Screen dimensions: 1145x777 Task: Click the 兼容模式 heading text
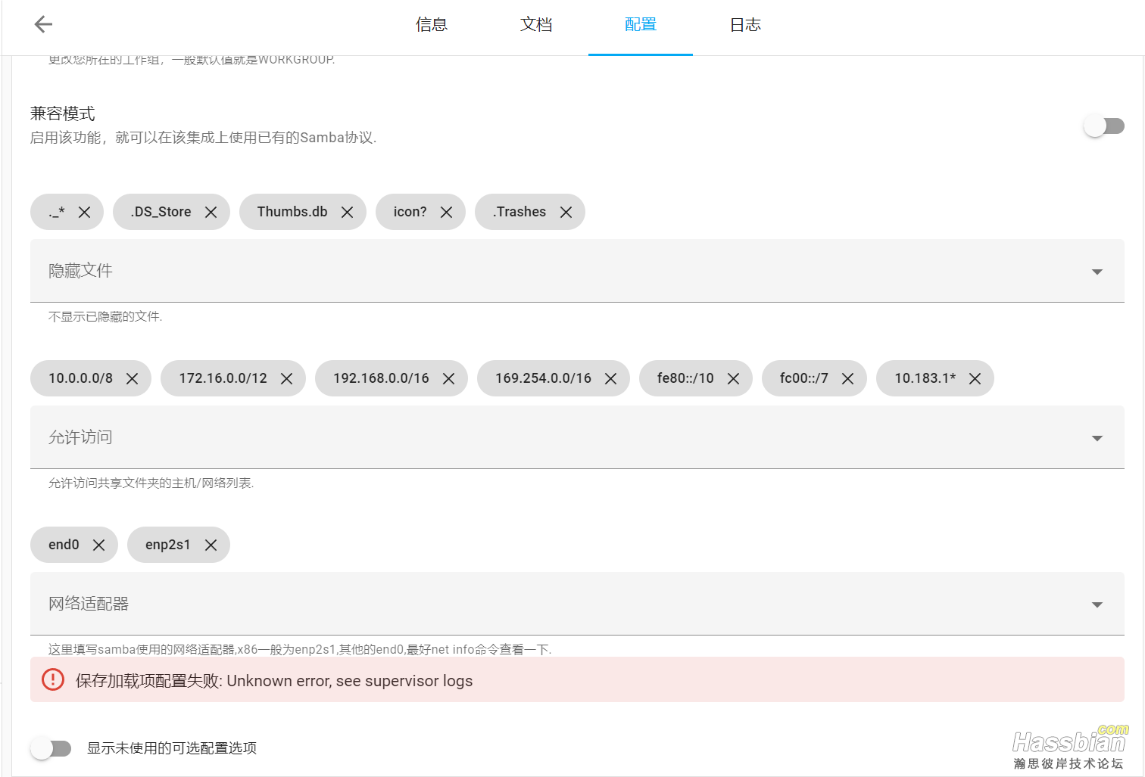tap(63, 113)
